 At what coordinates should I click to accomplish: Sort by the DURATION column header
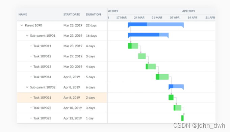(93, 15)
